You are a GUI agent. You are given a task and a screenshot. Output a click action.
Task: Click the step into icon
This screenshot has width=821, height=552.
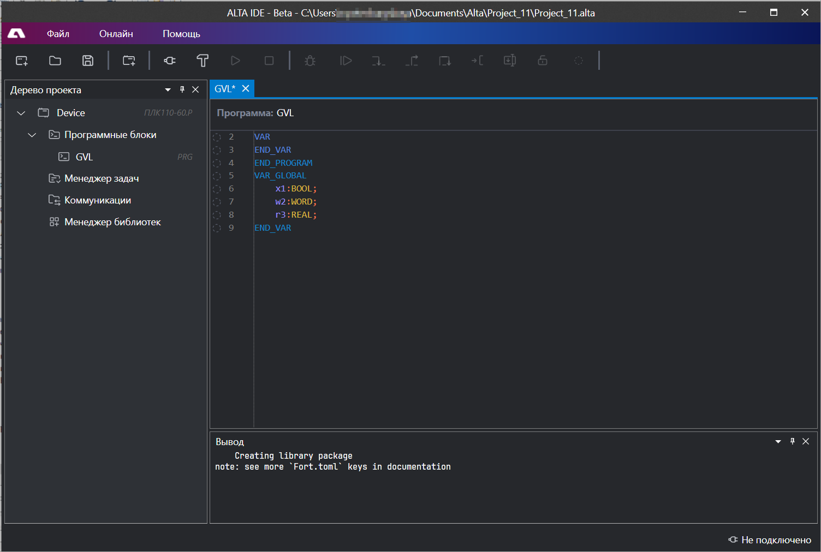point(378,61)
